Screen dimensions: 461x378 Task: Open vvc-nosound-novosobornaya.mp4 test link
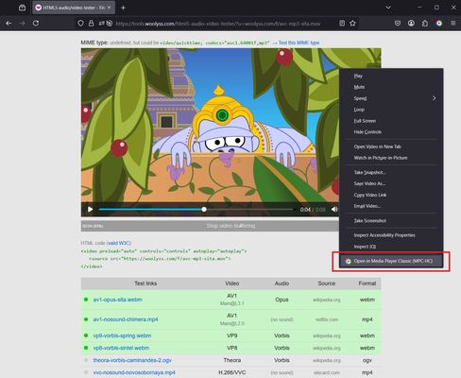coord(134,372)
